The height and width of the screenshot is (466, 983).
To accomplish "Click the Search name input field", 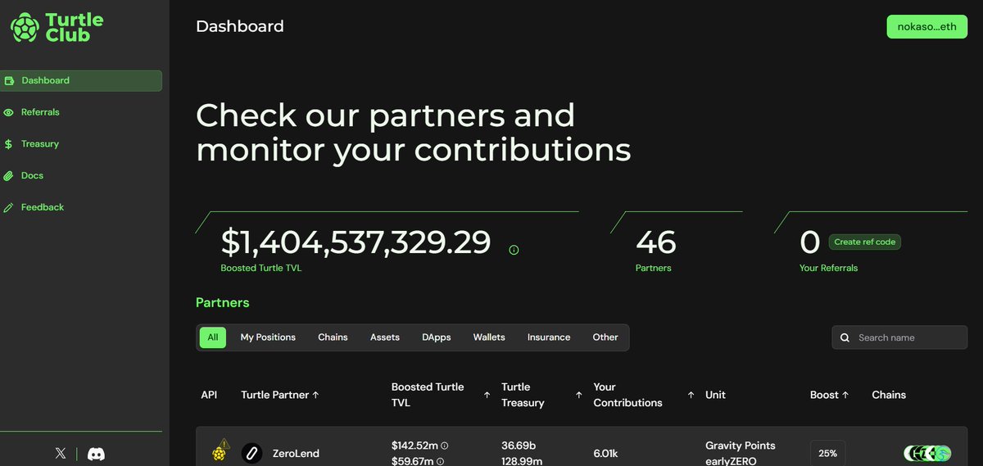I will (899, 337).
